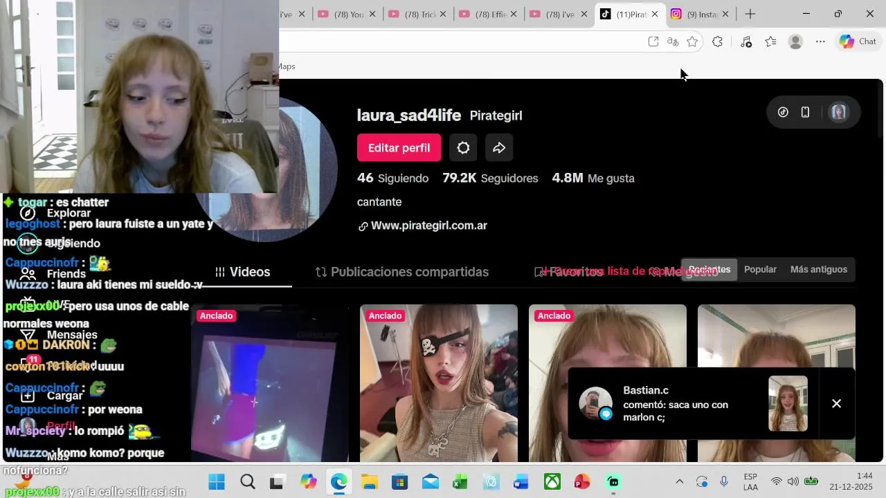Open the Windows Start menu
Image resolution: width=886 pixels, height=498 pixels.
217,482
